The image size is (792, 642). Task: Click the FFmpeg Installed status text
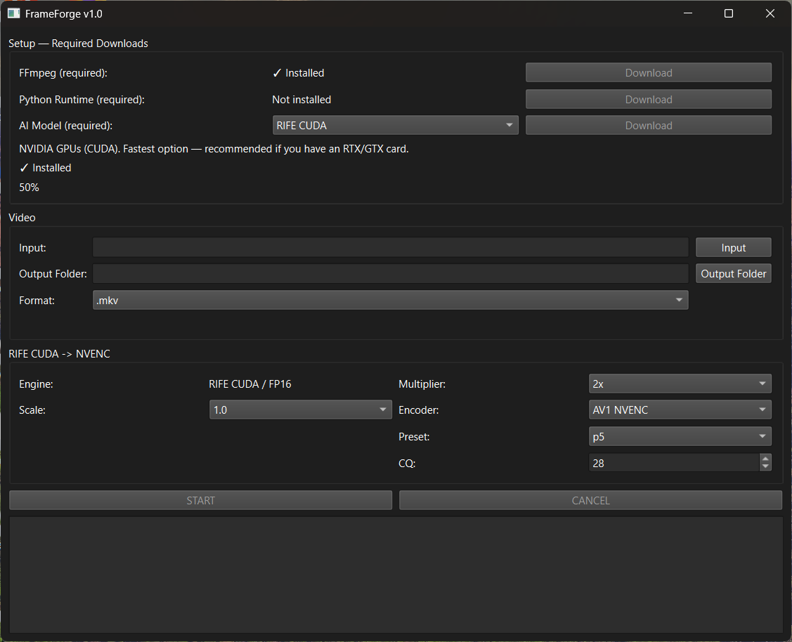click(298, 72)
